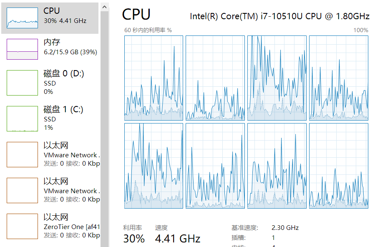This screenshot has height=247, width=375.
Task: Click the CPU mini graph in the sidebar
Action: 22,18
